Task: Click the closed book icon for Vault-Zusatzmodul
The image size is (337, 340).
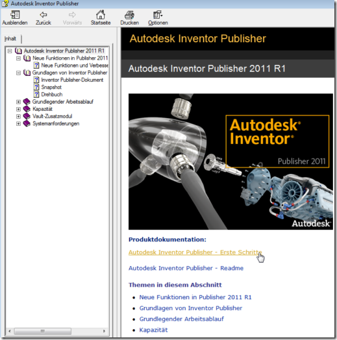Action: click(x=27, y=116)
